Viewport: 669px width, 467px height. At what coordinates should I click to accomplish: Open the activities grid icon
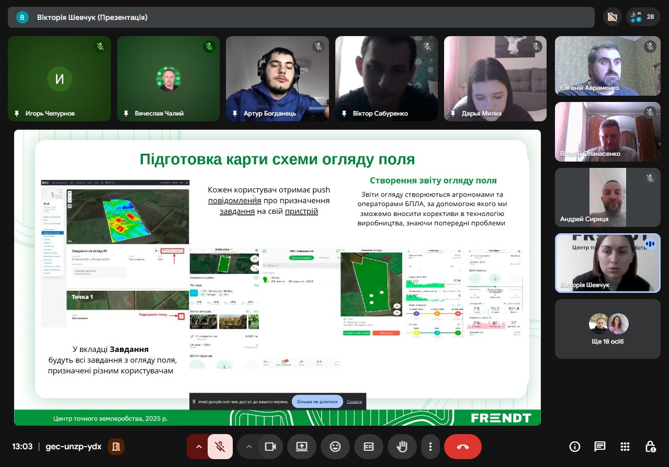625,447
